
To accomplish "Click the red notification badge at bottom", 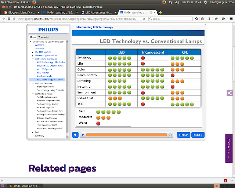I will (x=225, y=181).
